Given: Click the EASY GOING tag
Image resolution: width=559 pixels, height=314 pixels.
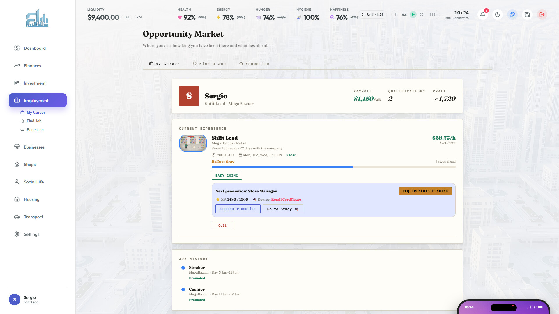Looking at the screenshot, I should [227, 176].
